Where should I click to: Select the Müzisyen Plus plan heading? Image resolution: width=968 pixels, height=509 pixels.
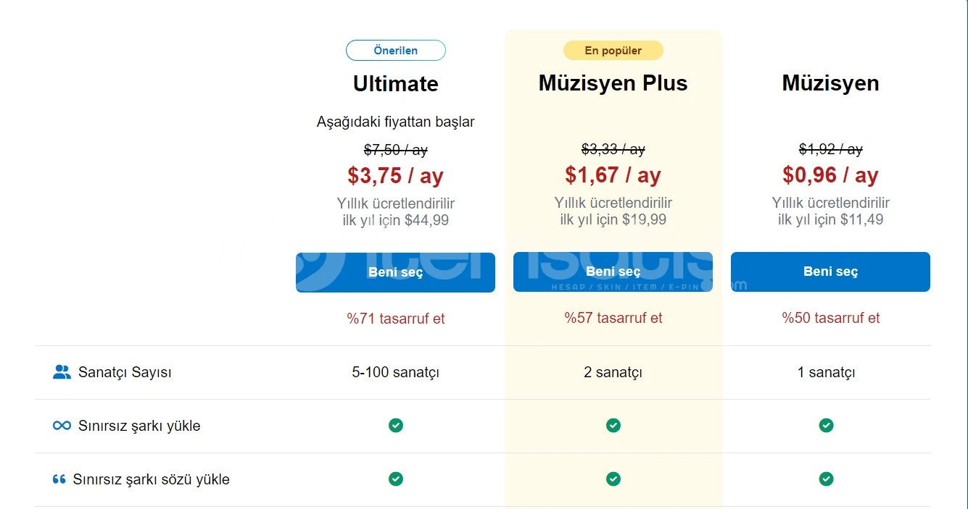pyautogui.click(x=613, y=83)
